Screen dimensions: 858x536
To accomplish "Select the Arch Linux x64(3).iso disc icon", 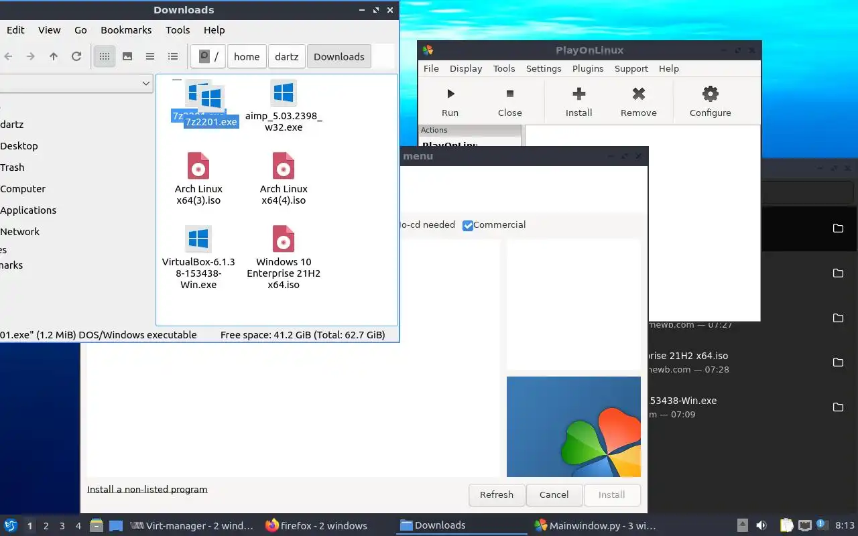I will (198, 166).
